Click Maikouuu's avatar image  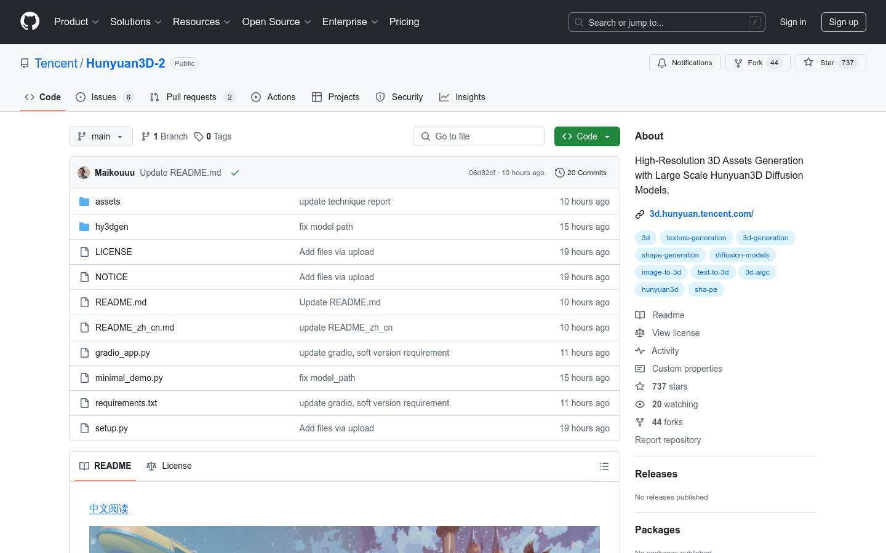(84, 173)
